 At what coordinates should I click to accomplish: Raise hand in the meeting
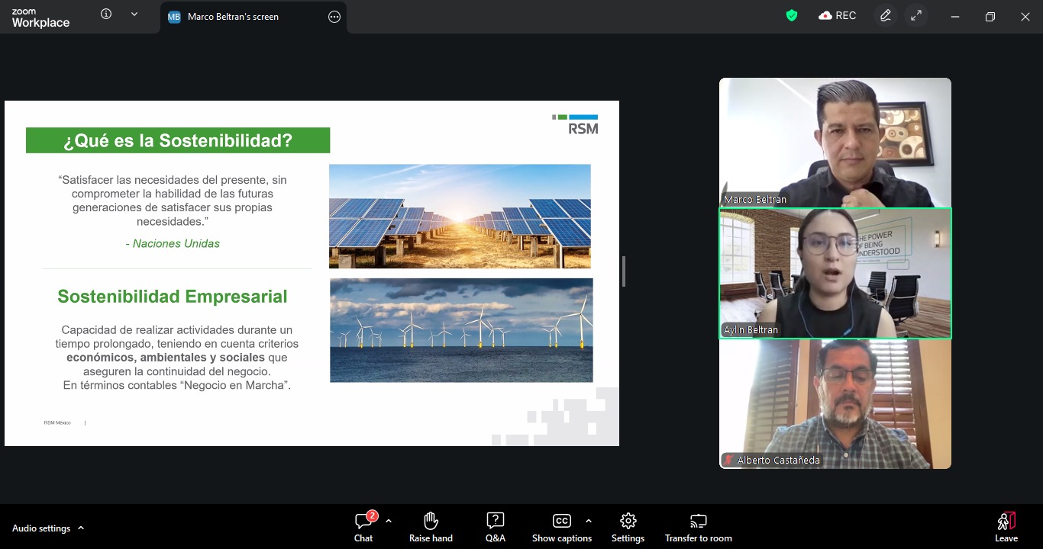coord(431,527)
